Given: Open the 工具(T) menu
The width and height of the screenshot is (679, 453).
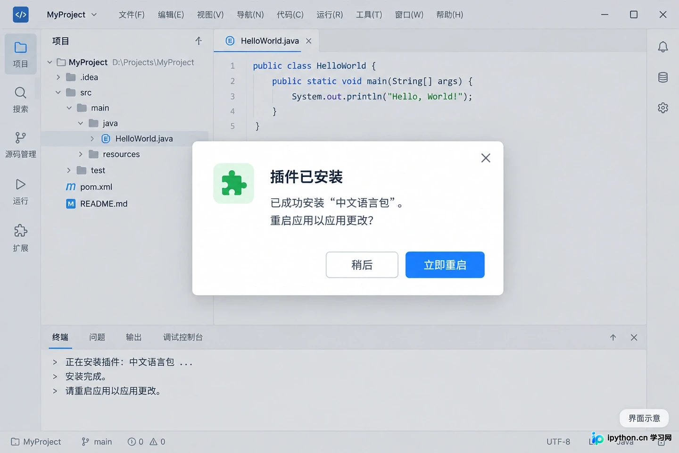Looking at the screenshot, I should pyautogui.click(x=369, y=15).
